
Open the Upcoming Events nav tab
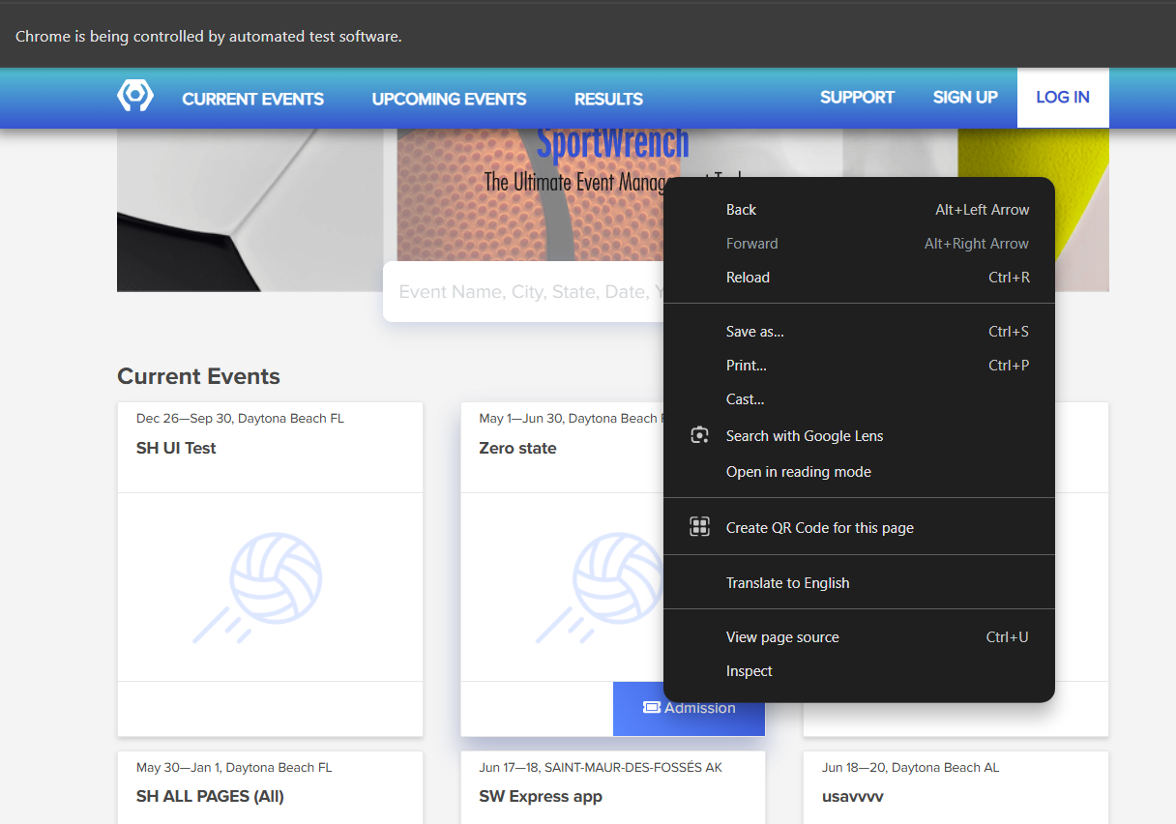449,99
